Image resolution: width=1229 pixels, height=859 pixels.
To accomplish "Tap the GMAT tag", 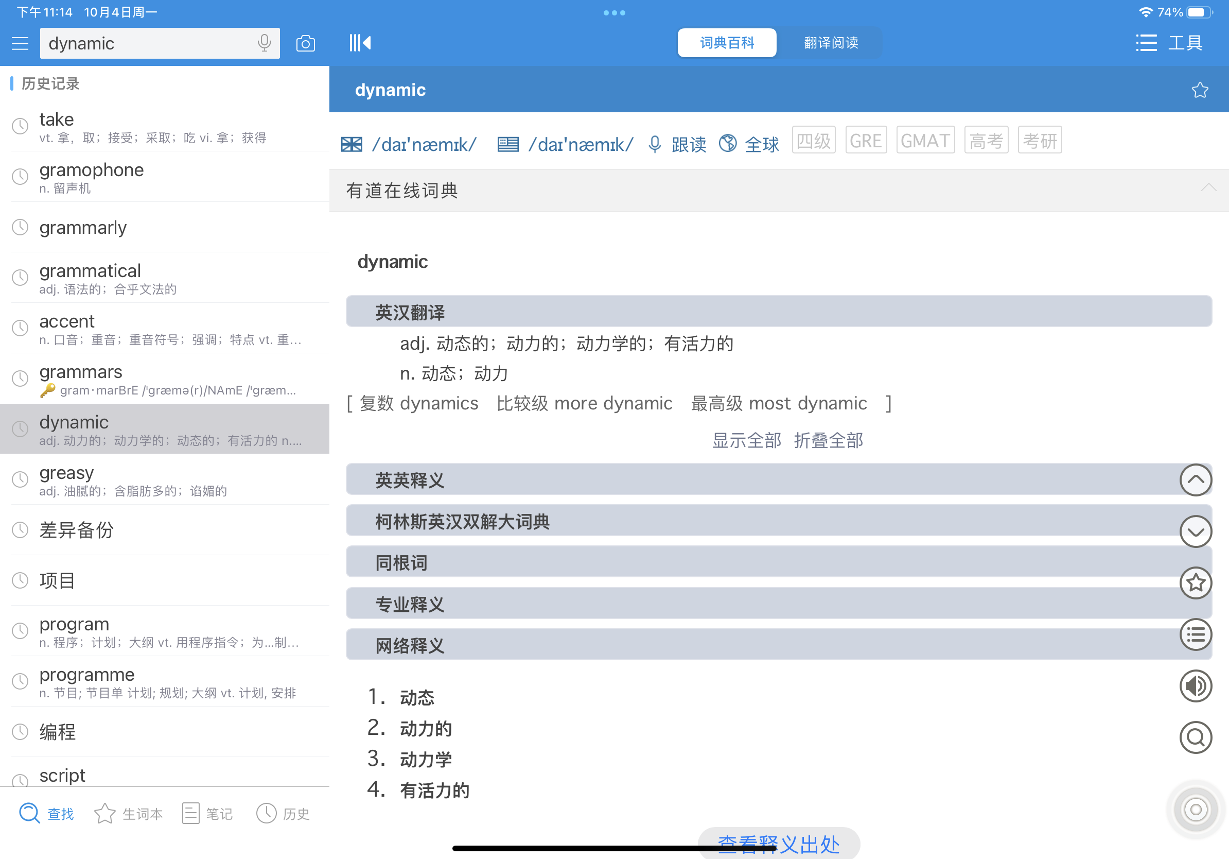I will [925, 140].
